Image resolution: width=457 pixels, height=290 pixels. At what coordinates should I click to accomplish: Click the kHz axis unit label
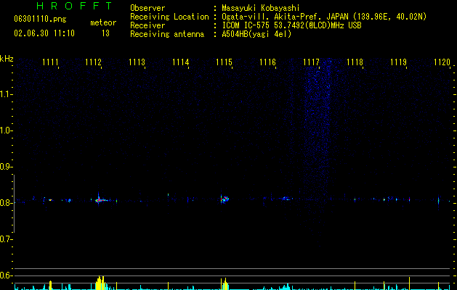tap(7, 59)
